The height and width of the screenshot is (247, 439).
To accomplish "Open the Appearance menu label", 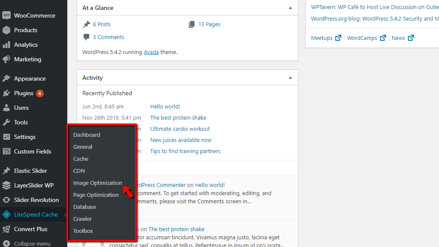I will pyautogui.click(x=30, y=78).
